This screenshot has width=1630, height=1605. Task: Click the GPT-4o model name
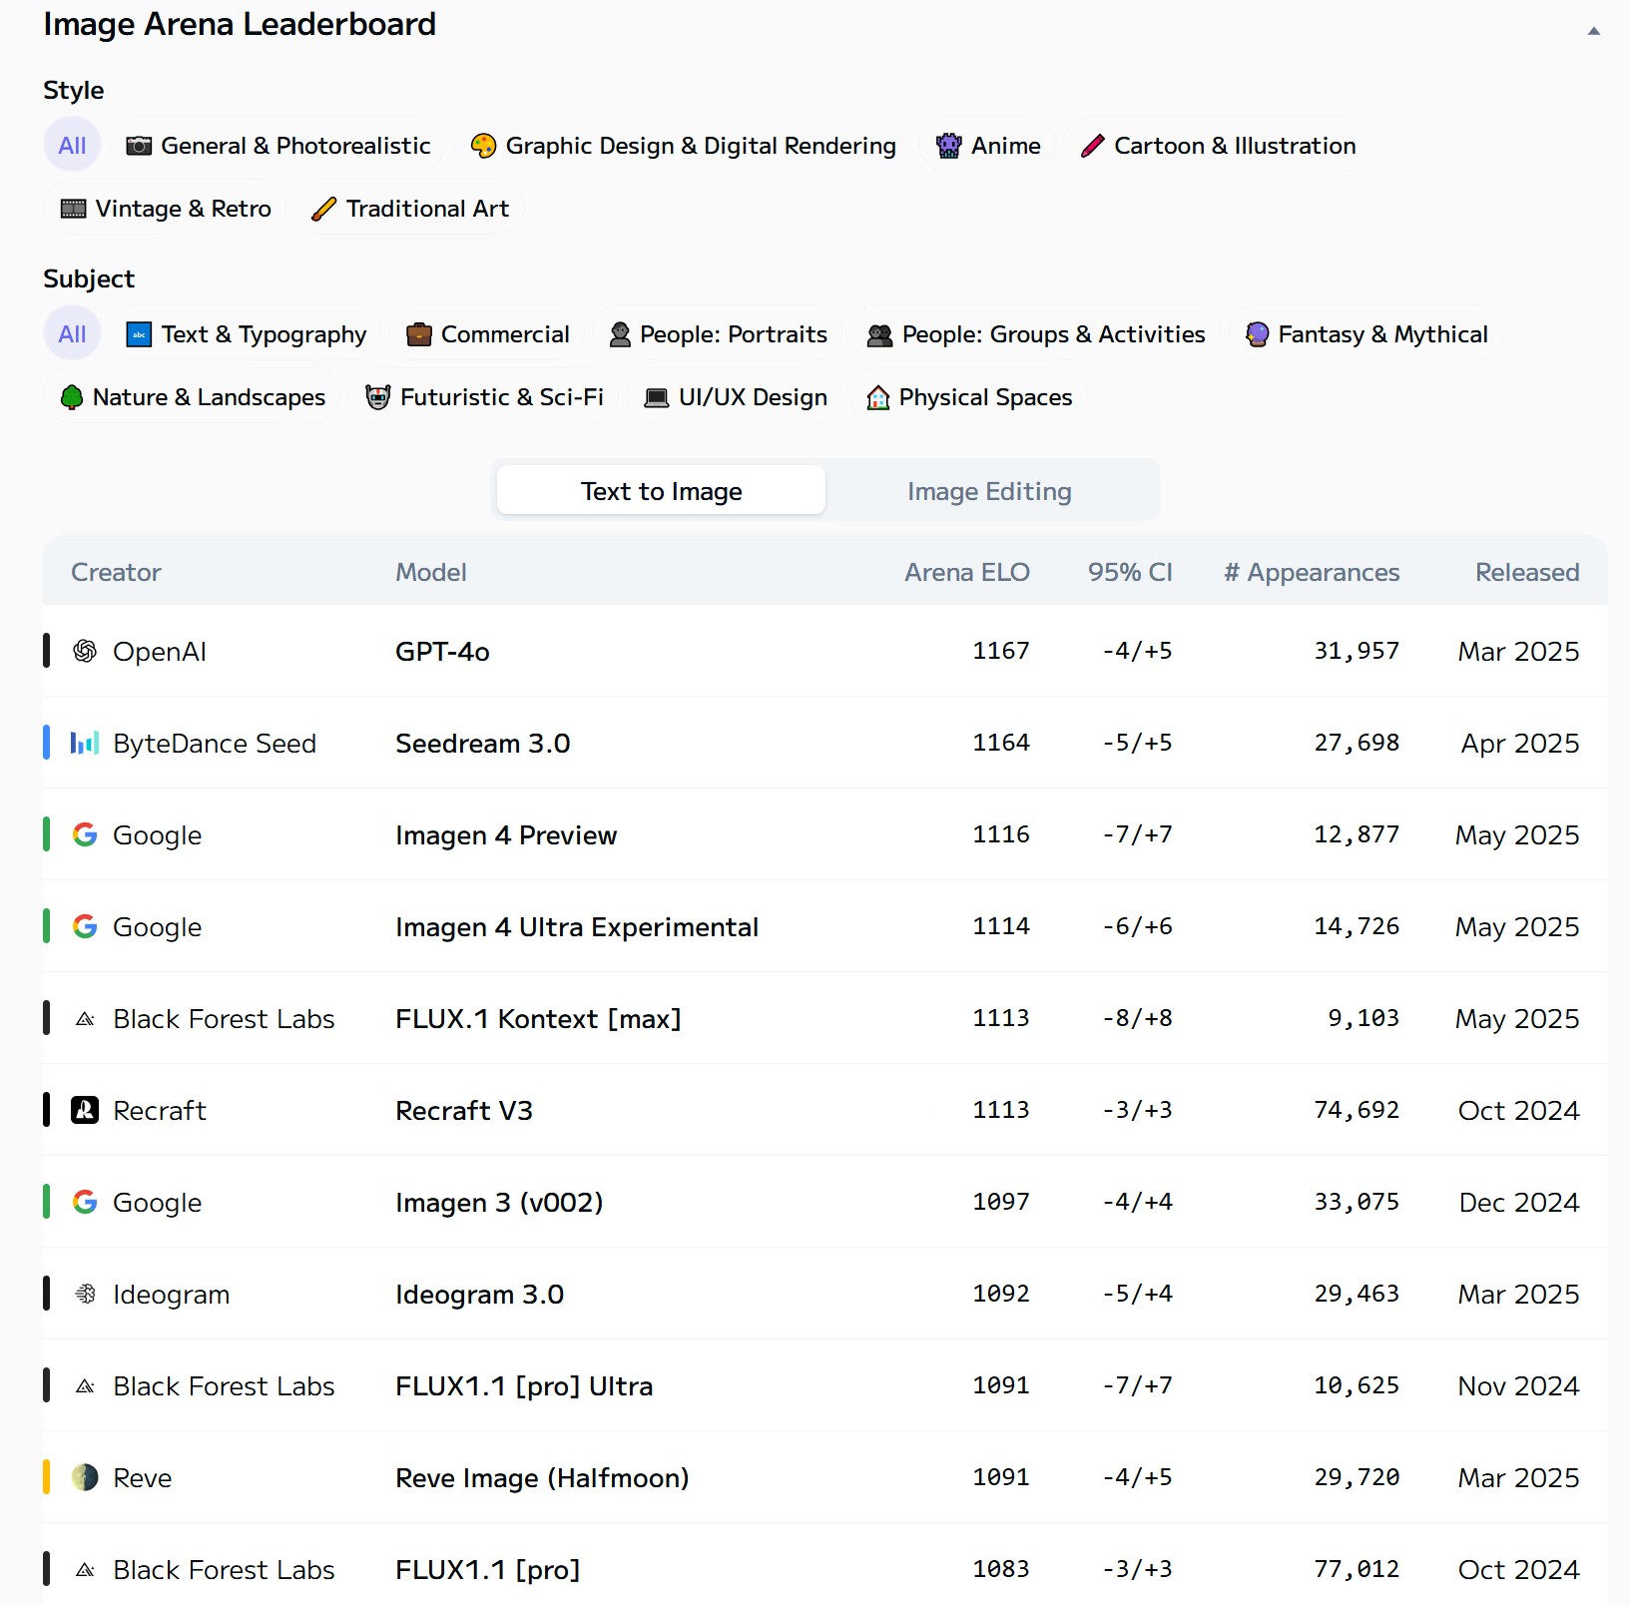442,651
